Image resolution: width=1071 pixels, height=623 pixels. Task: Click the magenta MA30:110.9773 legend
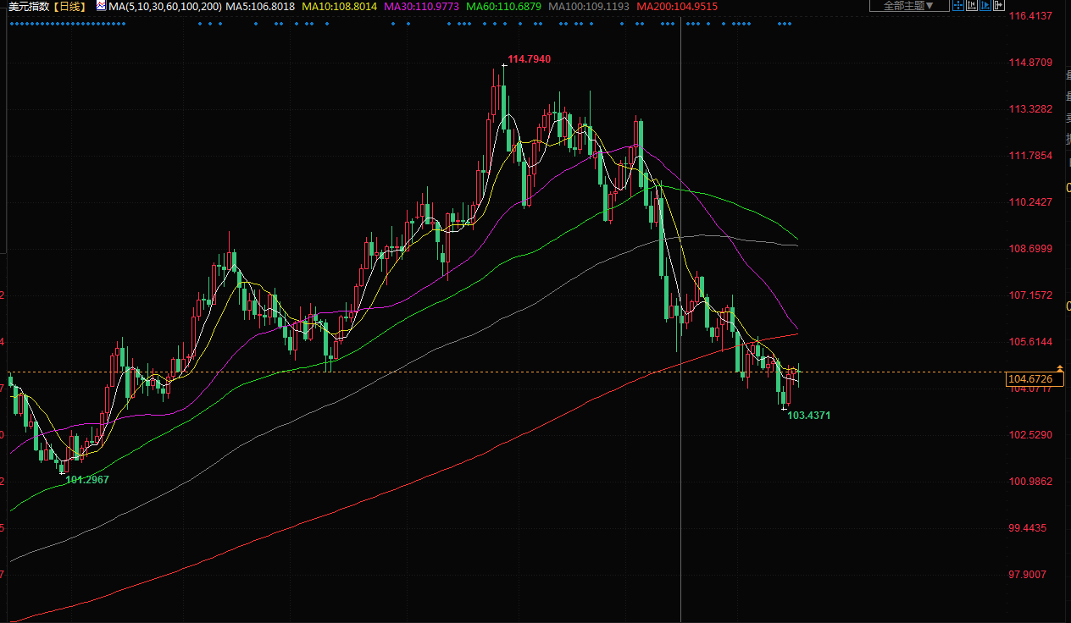point(421,6)
